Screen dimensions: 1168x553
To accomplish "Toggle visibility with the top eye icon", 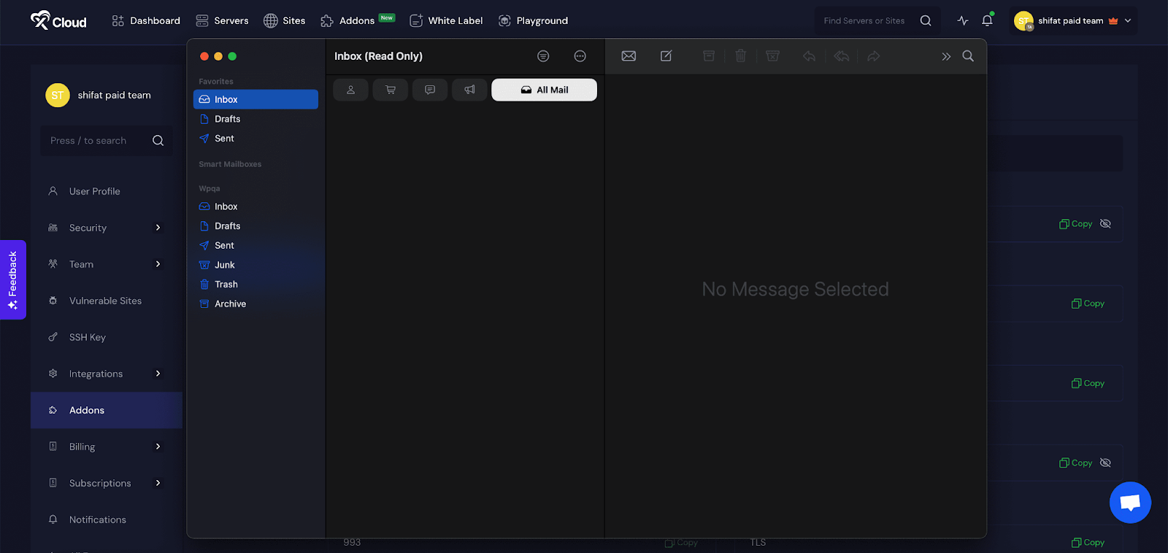I will pos(1105,224).
